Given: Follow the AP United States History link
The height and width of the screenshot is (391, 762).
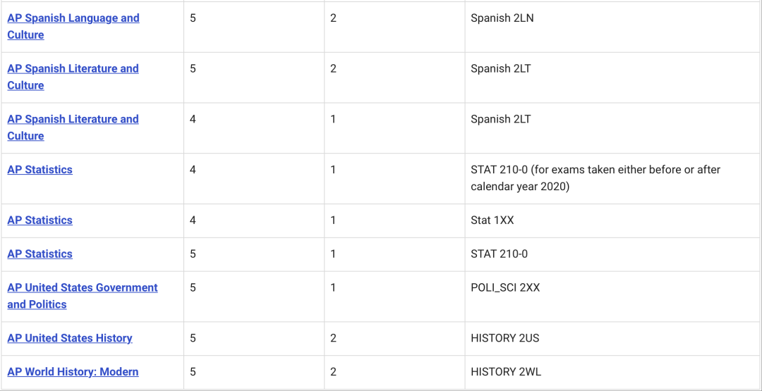Looking at the screenshot, I should (x=69, y=338).
